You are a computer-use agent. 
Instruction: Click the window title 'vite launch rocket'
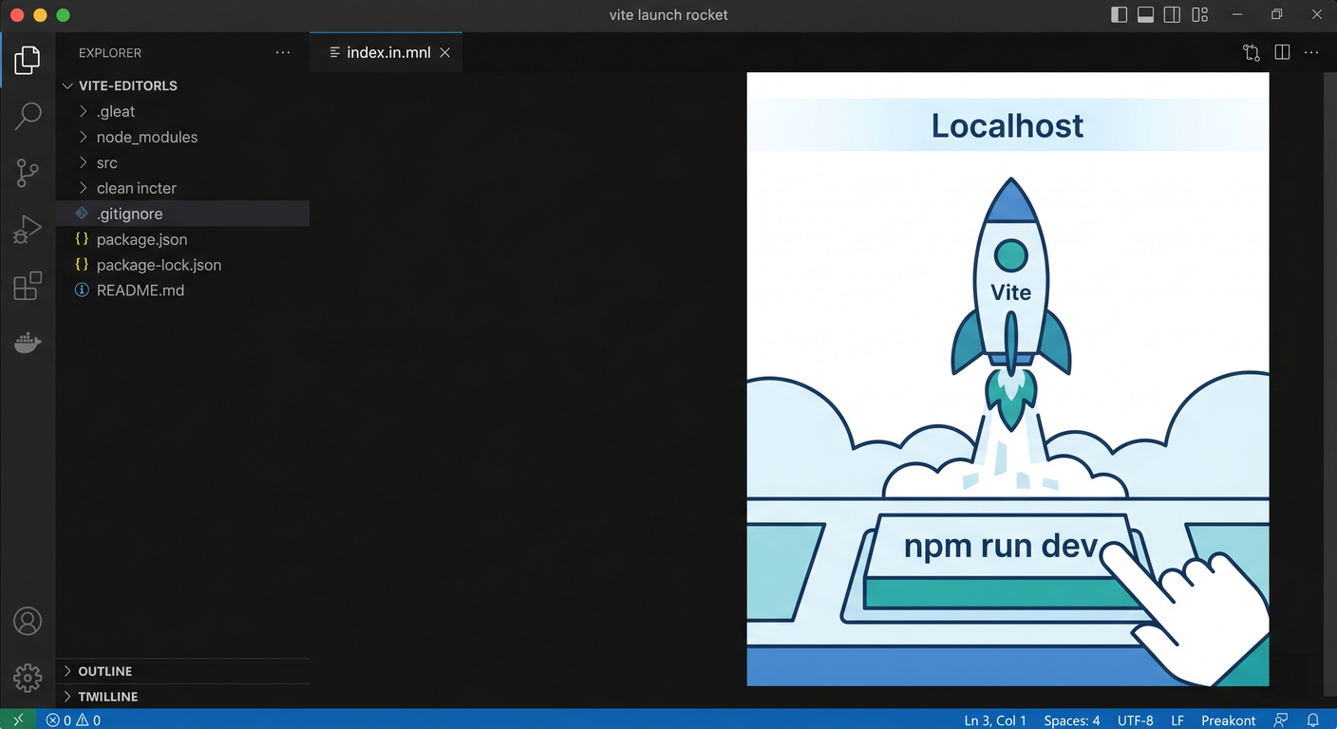[x=668, y=15]
